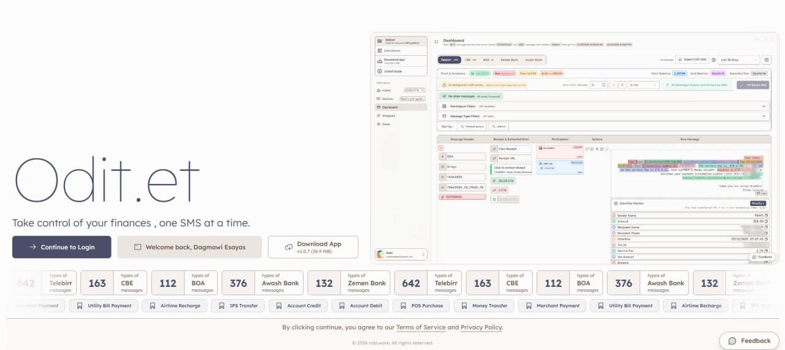Image resolution: width=785 pixels, height=350 pixels.
Task: Open small Feedback button inside dashboard preview
Action: [762, 257]
